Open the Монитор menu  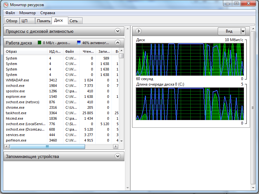tap(27, 13)
